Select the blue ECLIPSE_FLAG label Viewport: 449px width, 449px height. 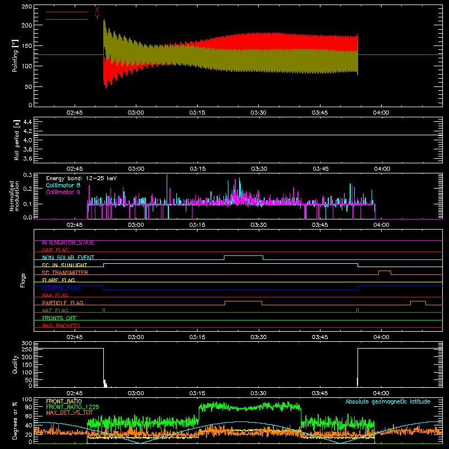(x=61, y=288)
